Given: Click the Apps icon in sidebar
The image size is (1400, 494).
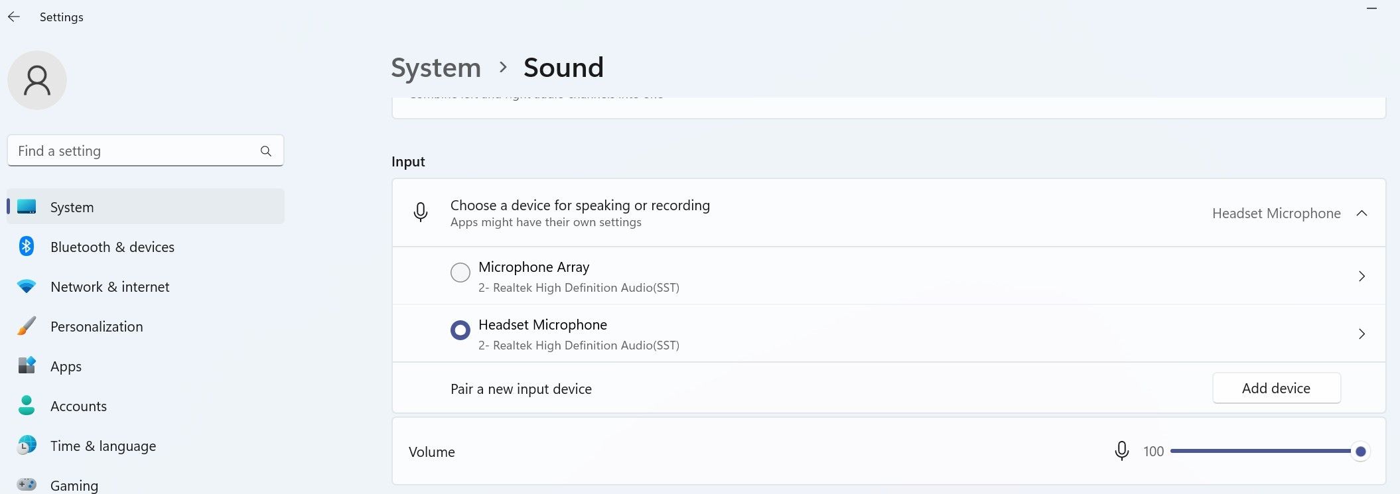Looking at the screenshot, I should tap(27, 366).
